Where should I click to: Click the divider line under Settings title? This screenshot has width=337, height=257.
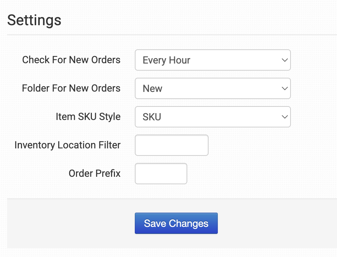coord(170,35)
